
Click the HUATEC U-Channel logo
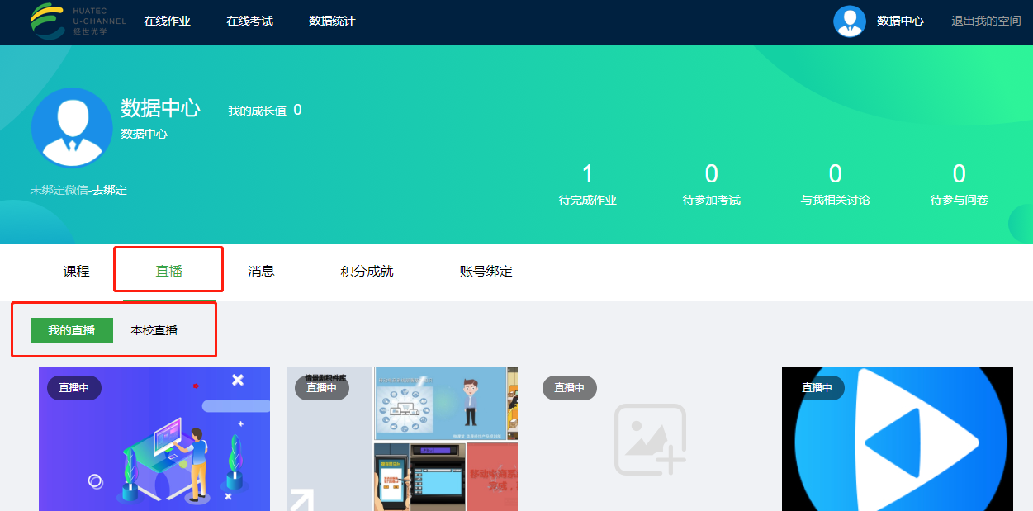[78, 21]
